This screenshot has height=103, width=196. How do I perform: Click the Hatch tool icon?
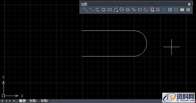(170, 10)
